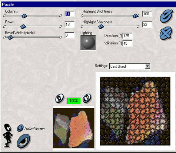Click the Highlight Sharpness slider handle
Image resolution: width=176 pixels, height=153 pixels.
[x=101, y=27]
